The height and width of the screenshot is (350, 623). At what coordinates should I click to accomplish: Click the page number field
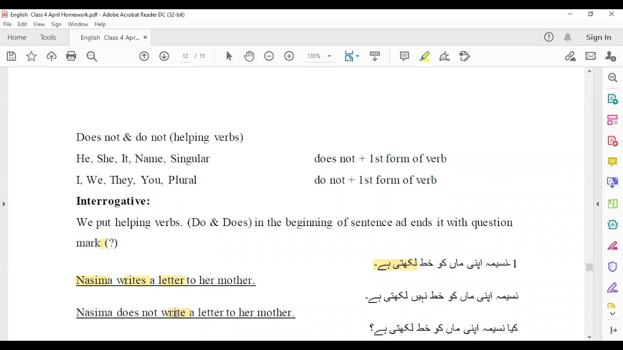(x=185, y=56)
